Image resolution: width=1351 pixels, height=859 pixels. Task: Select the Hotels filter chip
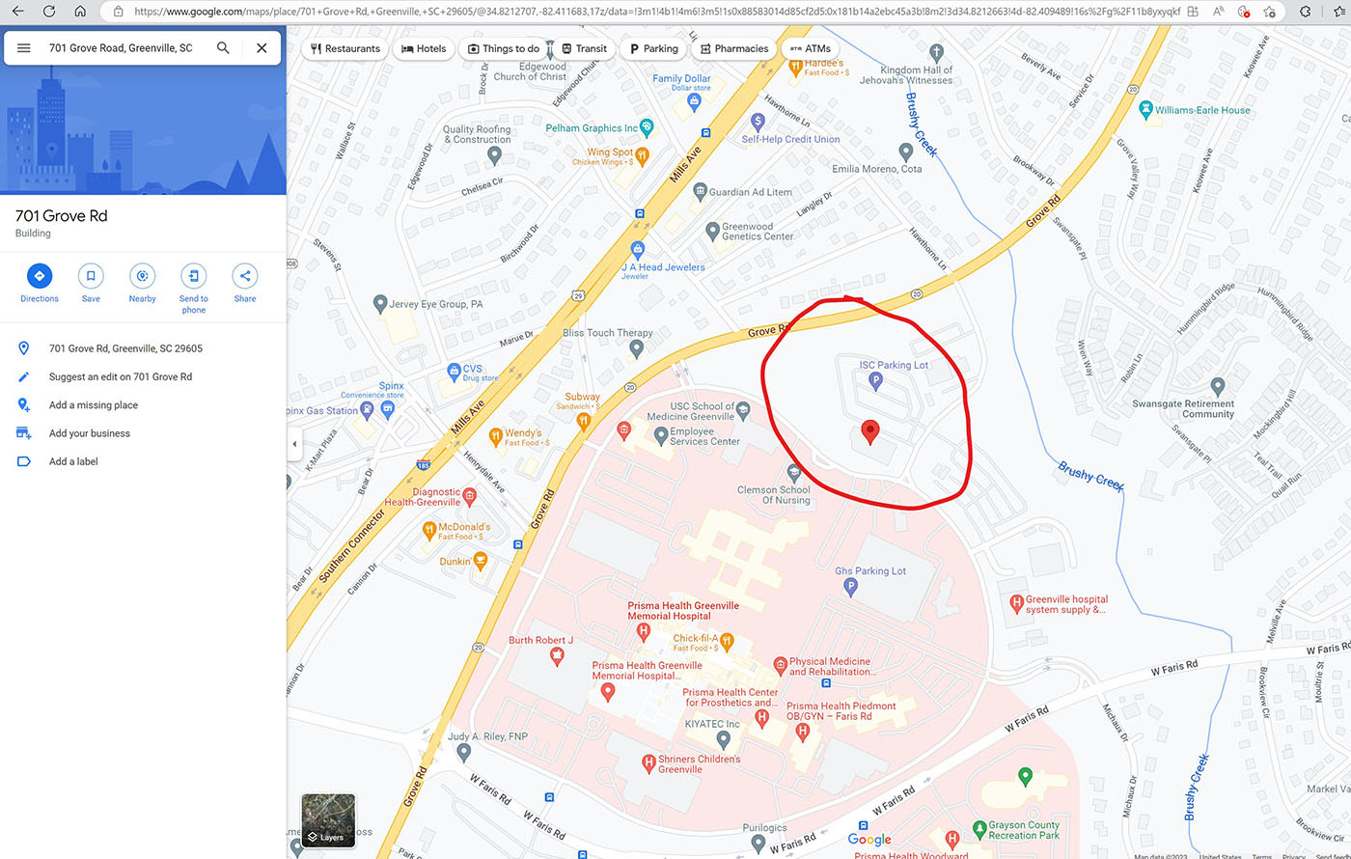424,48
